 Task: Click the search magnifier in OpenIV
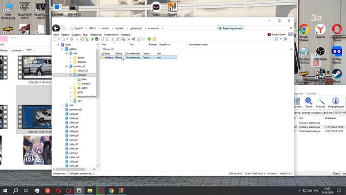point(291,28)
